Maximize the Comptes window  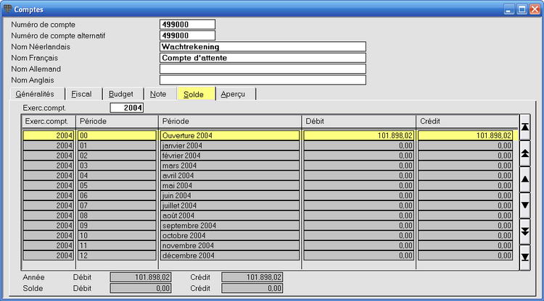[x=522, y=9]
